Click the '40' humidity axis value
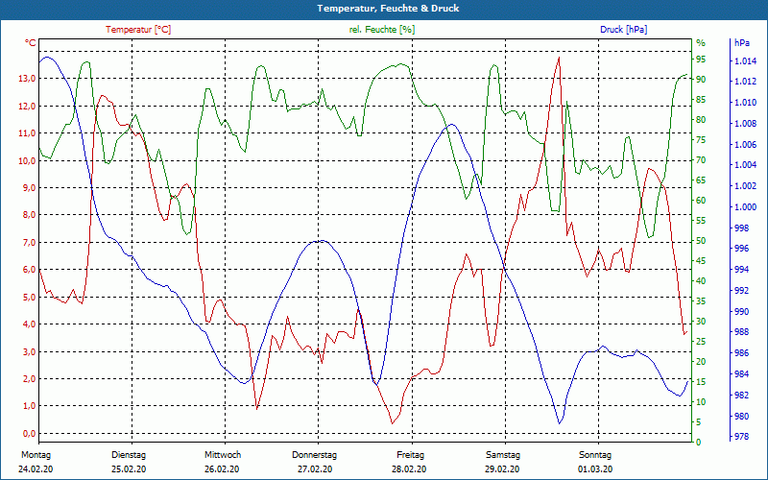 pos(701,281)
